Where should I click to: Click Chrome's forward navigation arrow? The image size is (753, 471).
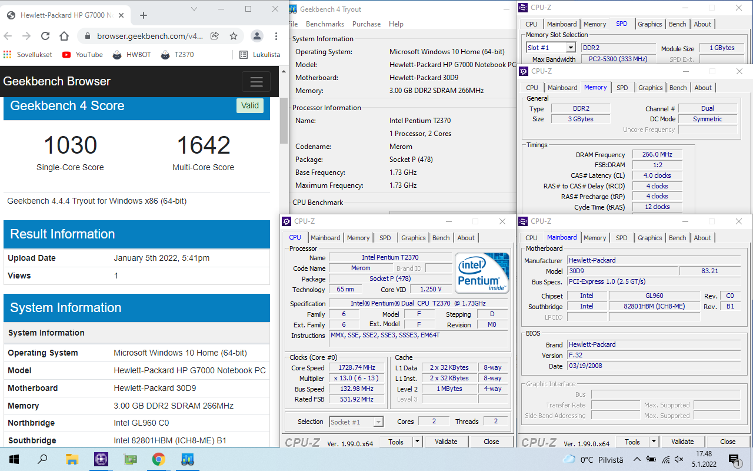pyautogui.click(x=26, y=36)
